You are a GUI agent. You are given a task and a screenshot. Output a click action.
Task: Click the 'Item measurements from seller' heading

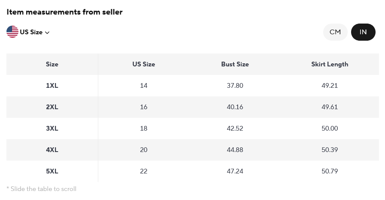64,12
